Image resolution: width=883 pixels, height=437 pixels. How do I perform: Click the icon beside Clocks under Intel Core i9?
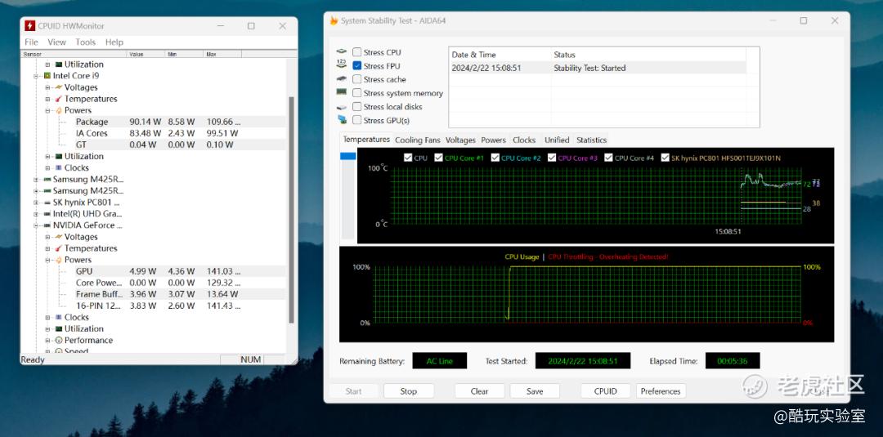click(x=59, y=167)
